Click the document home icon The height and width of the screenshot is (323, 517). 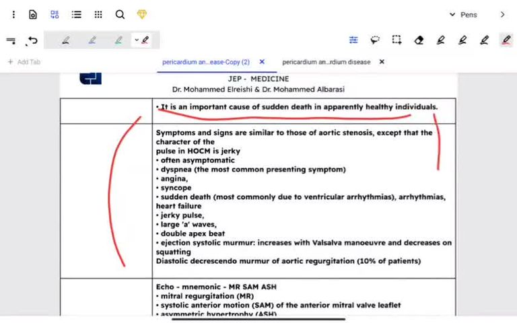point(34,14)
